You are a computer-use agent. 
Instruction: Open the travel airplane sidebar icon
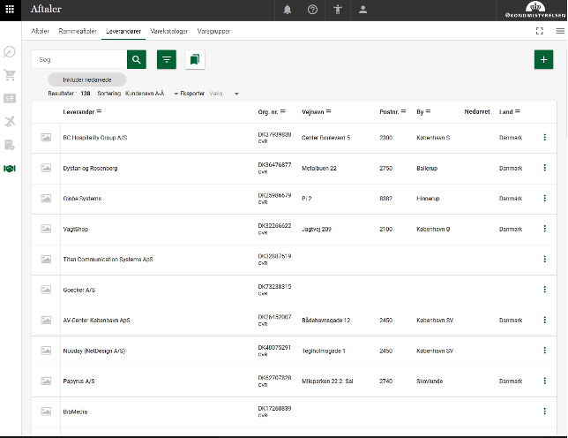pos(10,122)
